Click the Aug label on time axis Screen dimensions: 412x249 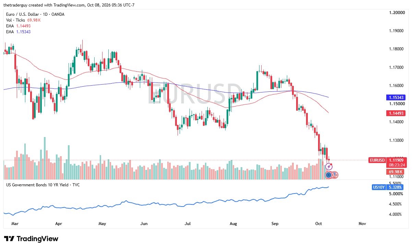(233, 224)
